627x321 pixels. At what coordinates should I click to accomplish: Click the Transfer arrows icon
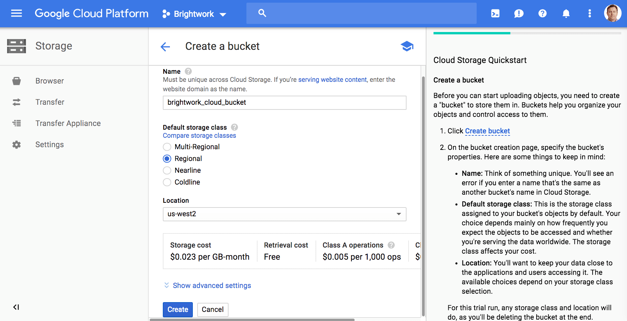17,102
